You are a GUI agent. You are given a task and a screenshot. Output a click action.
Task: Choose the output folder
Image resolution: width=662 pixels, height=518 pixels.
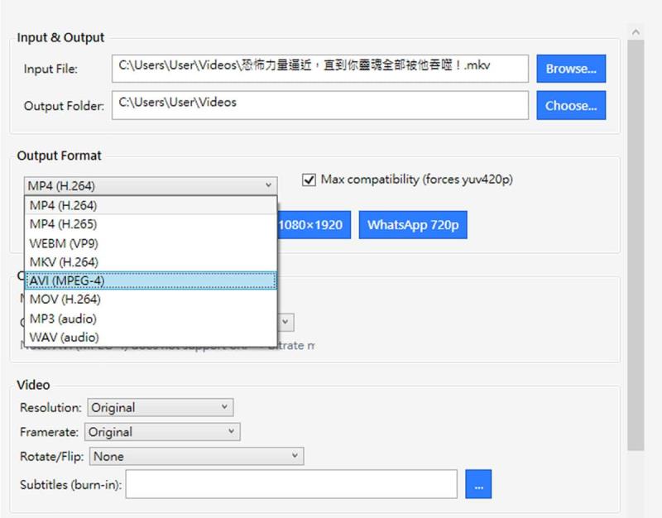coord(570,105)
